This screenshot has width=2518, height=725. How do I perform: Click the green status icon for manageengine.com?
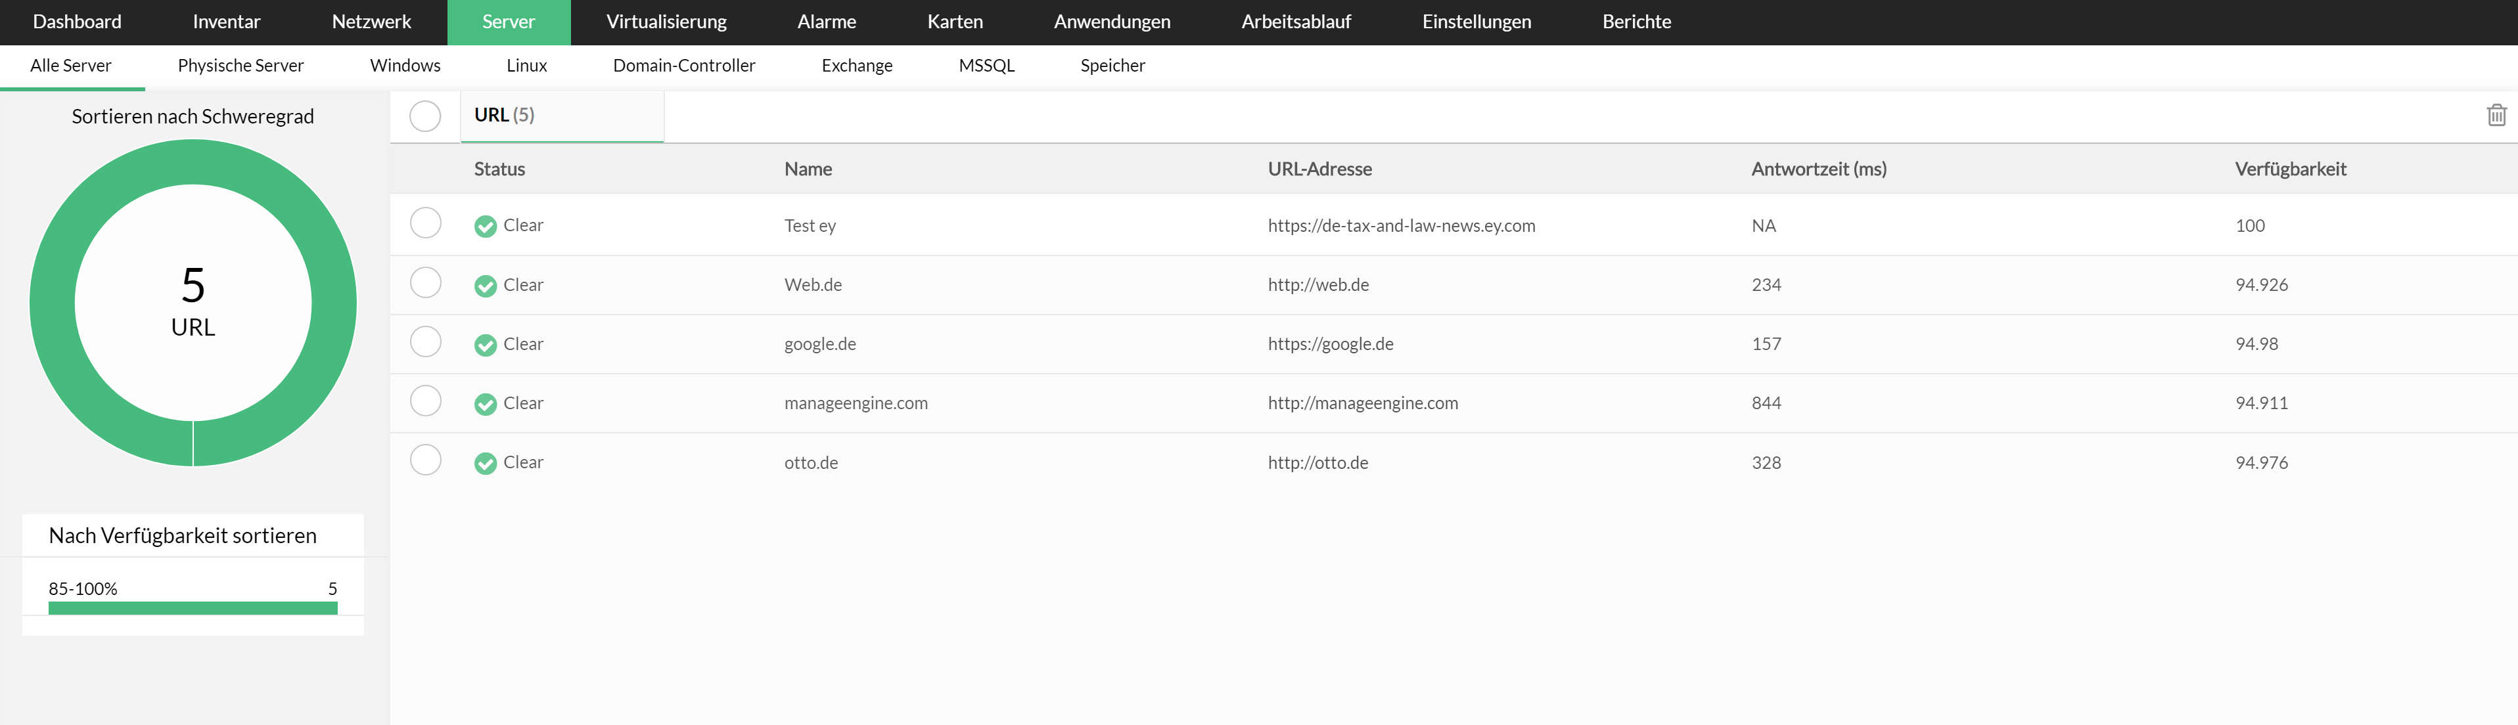coord(486,405)
